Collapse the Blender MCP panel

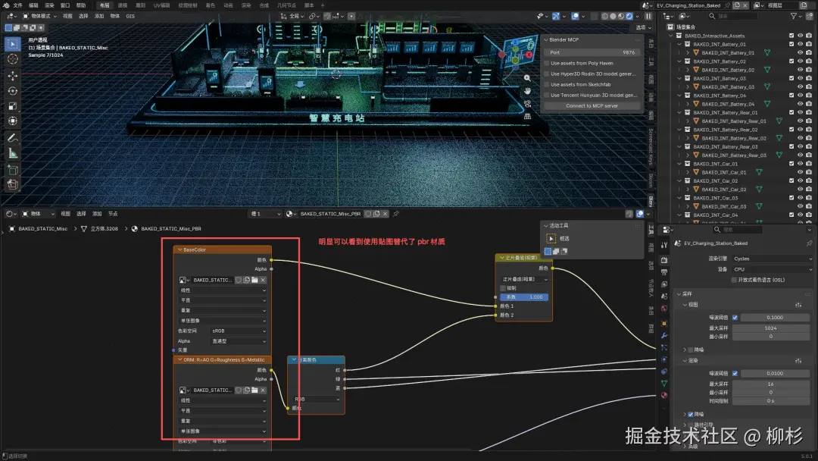[546, 39]
